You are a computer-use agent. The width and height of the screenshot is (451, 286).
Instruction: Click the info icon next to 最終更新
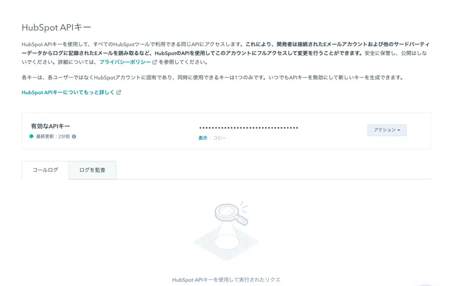pyautogui.click(x=74, y=136)
